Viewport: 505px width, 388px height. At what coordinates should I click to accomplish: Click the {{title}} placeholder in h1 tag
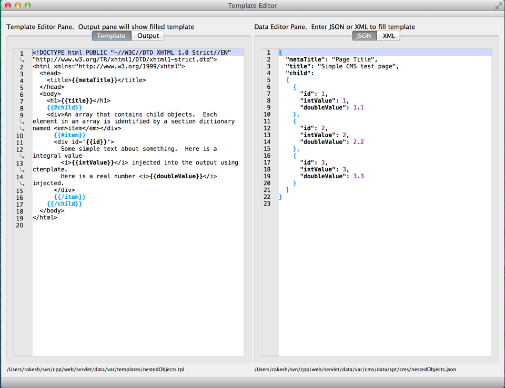click(77, 100)
